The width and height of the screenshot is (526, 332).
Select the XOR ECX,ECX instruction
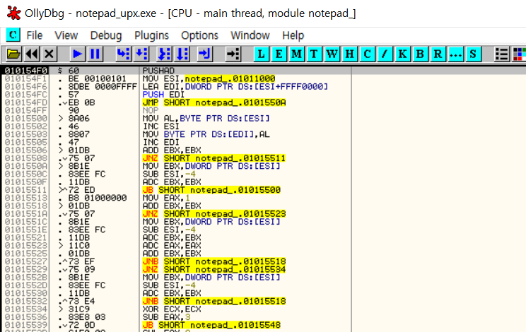[171, 309]
